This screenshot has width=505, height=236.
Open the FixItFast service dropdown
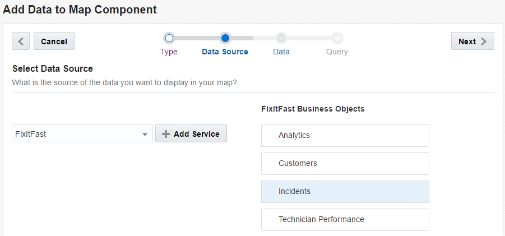pyautogui.click(x=78, y=134)
